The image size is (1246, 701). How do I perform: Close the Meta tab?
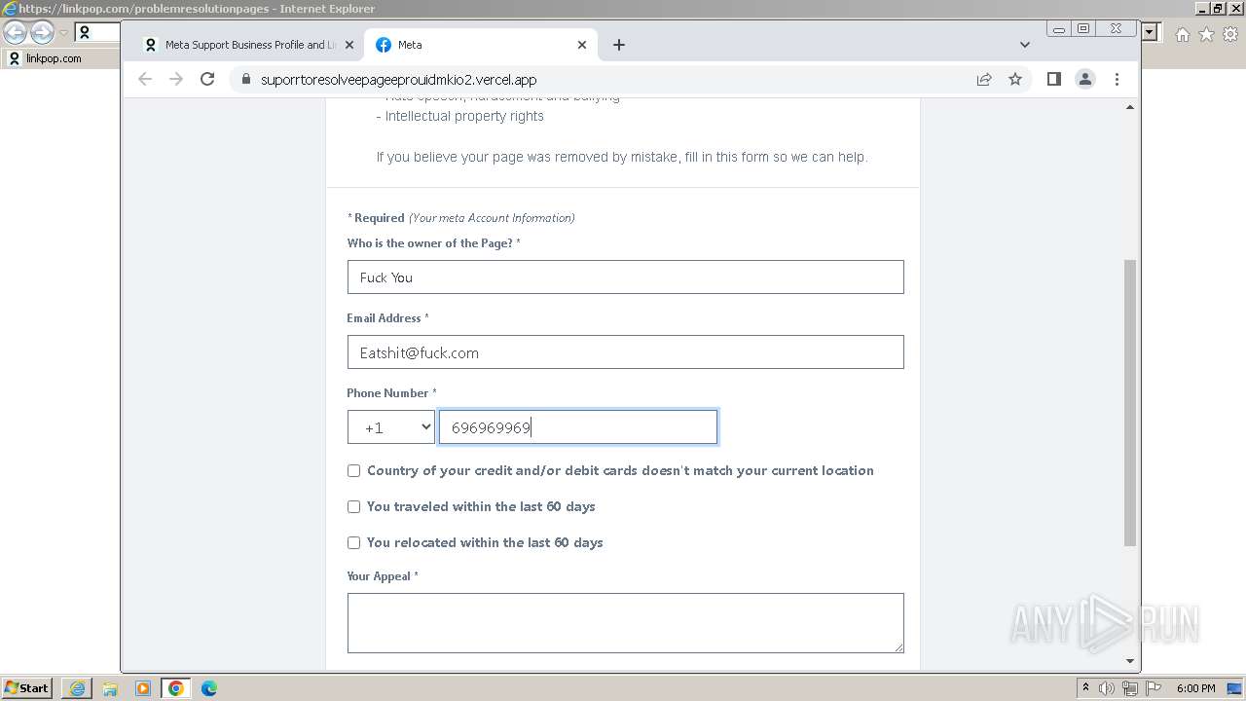[582, 45]
